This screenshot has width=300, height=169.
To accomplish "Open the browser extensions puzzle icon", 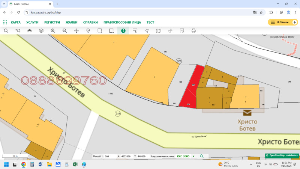I will [271, 12].
